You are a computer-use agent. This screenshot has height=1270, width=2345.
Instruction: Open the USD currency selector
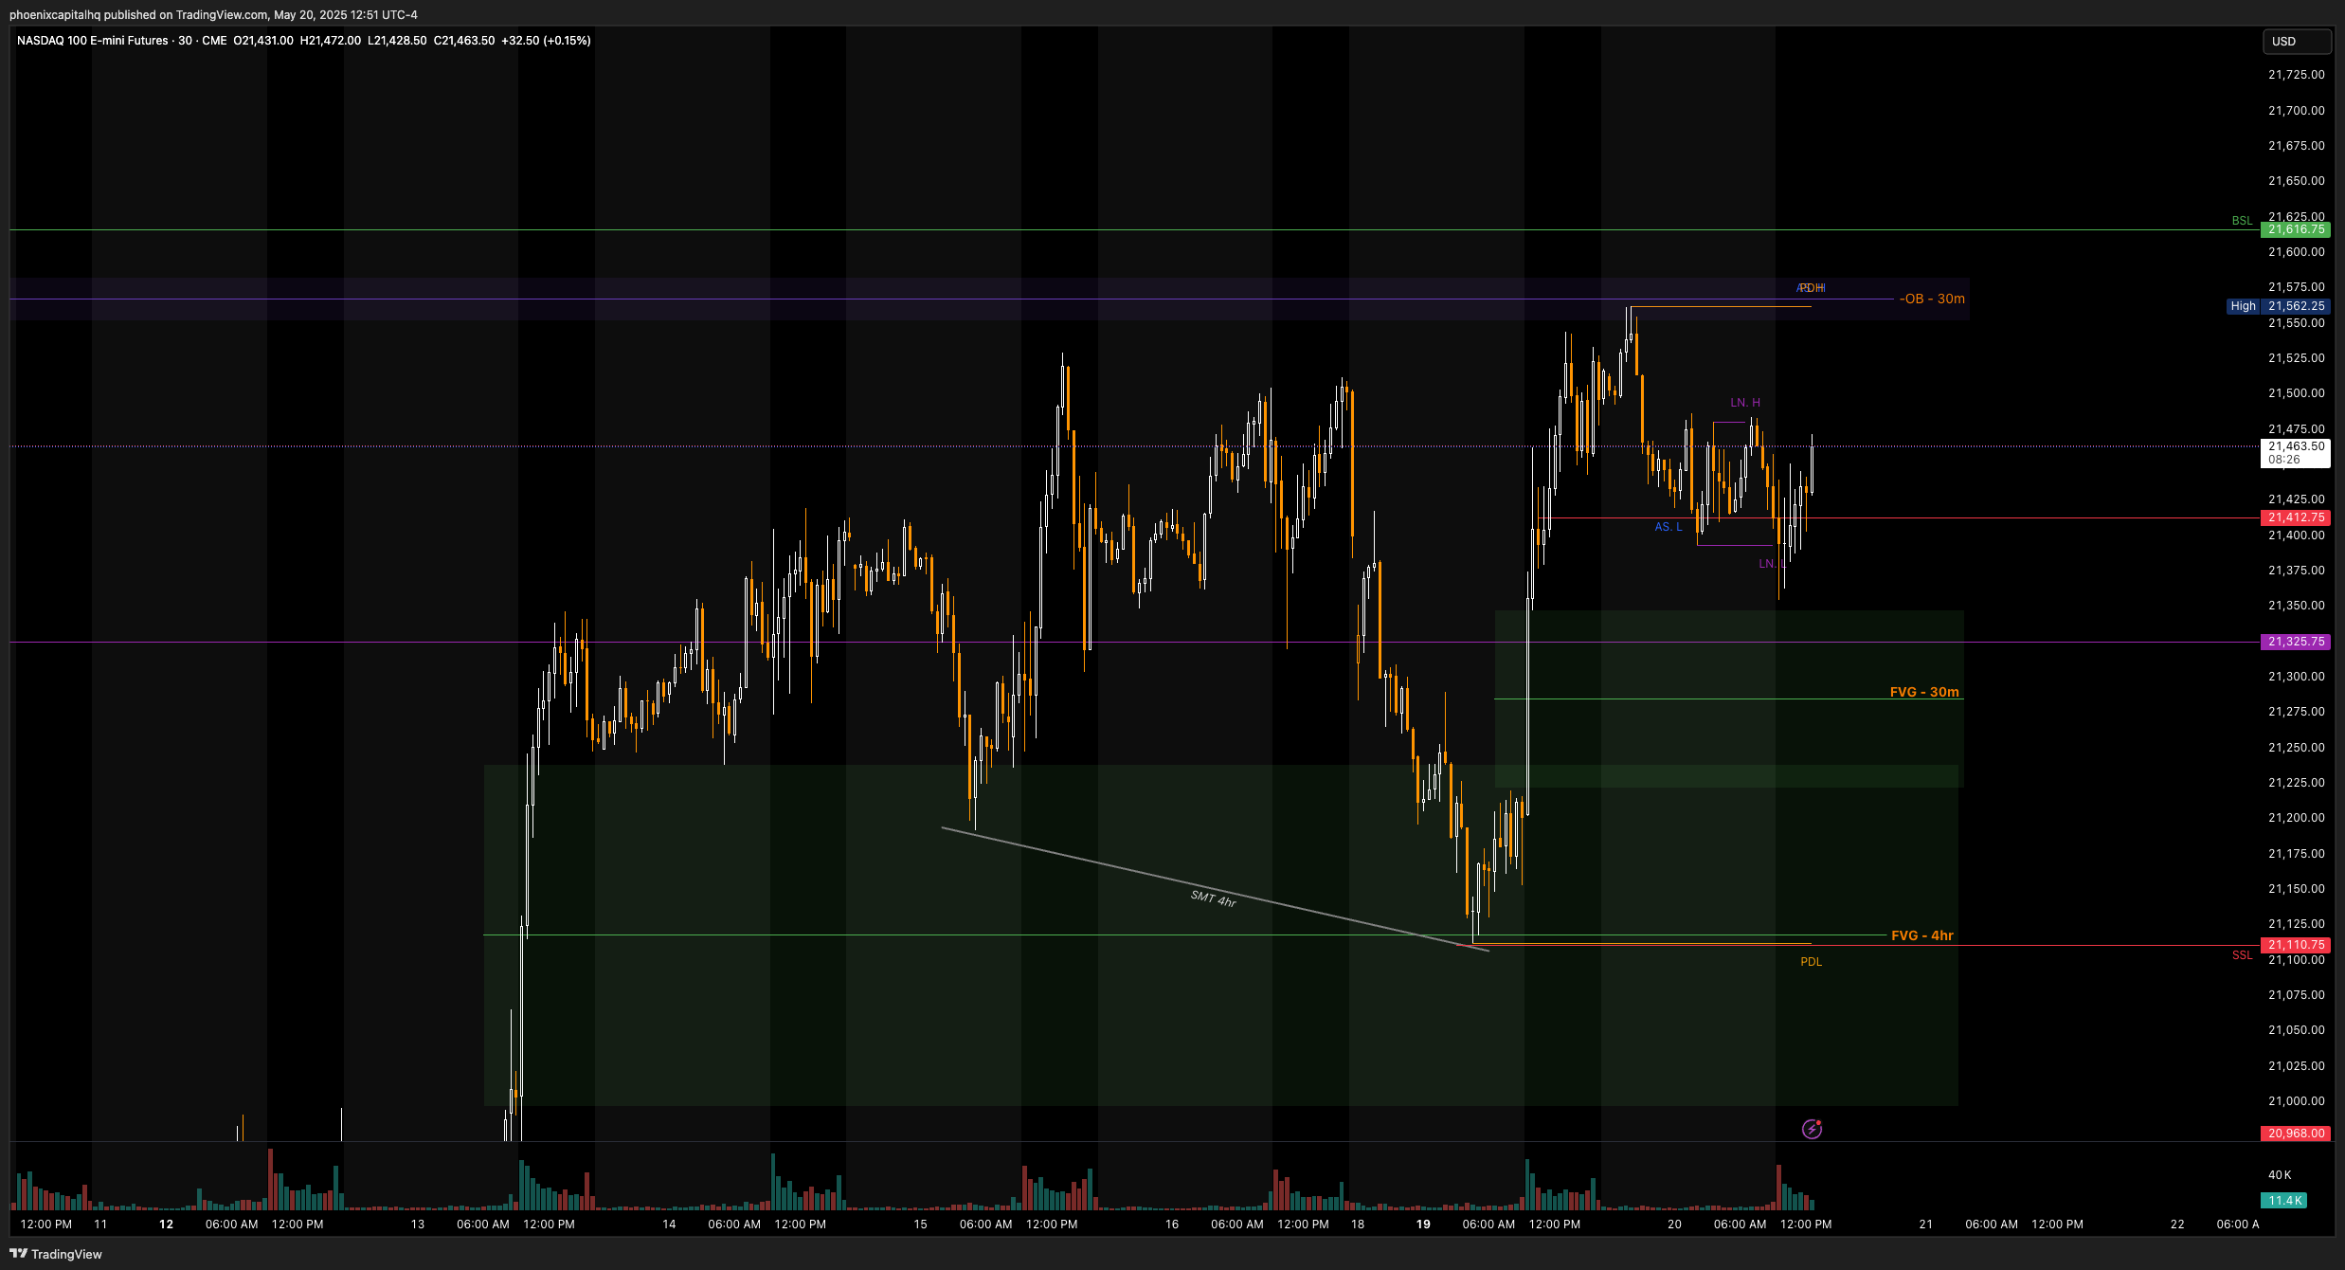(x=2296, y=42)
